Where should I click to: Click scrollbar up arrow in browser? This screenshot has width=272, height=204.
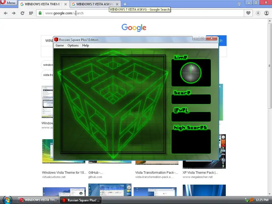270,21
